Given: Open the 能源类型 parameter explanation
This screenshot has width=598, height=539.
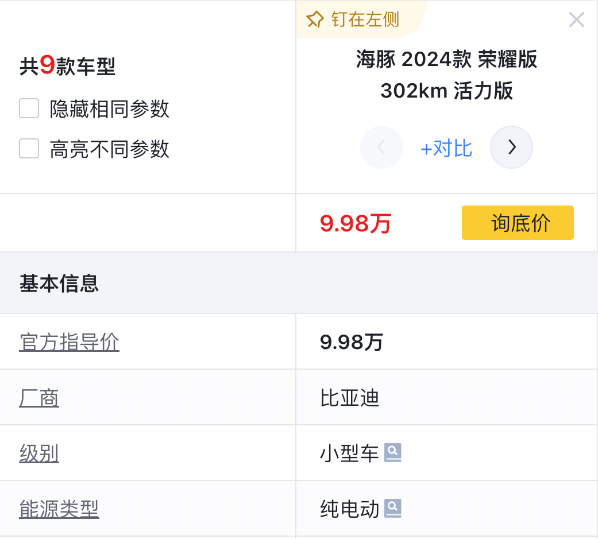Looking at the screenshot, I should [x=59, y=509].
